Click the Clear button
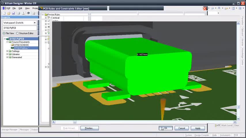Viewport: 246px width, 138px height. coord(236,125)
